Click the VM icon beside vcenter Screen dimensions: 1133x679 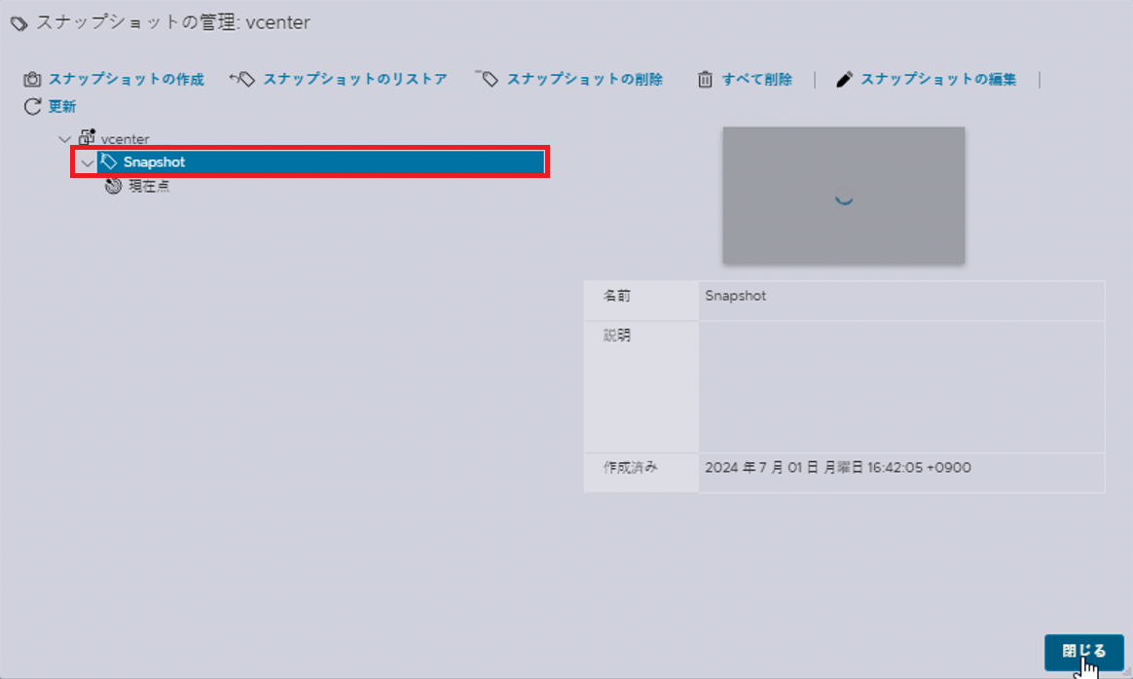(87, 137)
